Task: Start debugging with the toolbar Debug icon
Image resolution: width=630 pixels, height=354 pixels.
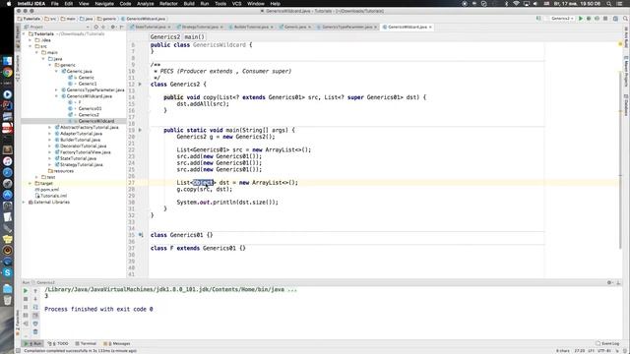Action: (589, 19)
